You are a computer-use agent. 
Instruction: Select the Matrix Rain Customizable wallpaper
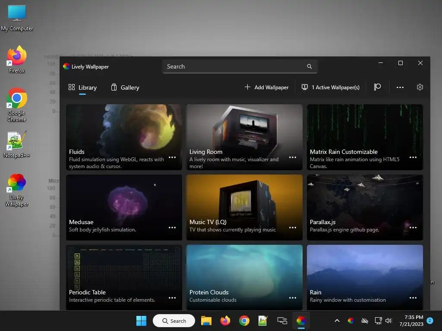point(365,137)
